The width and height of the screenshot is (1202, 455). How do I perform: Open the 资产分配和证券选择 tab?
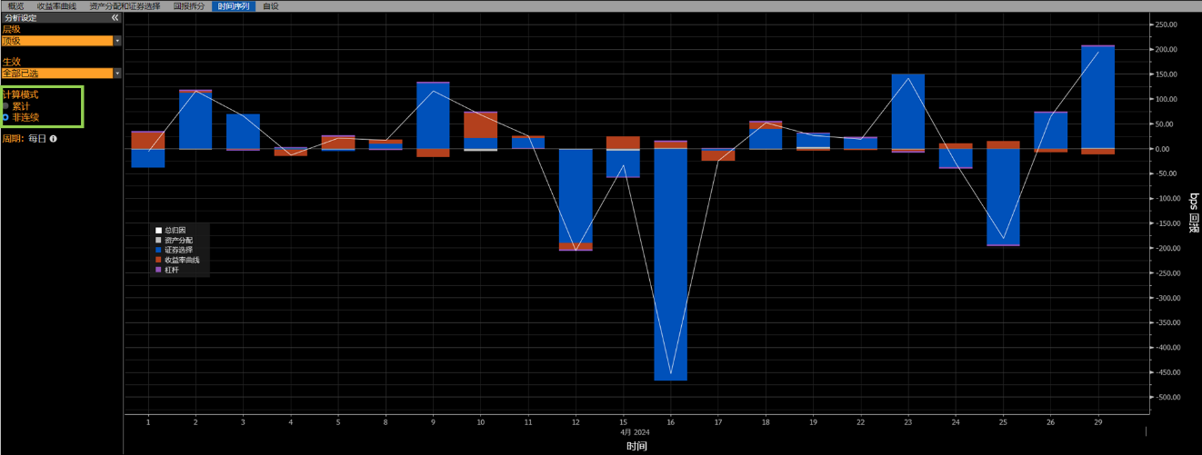click(x=123, y=5)
